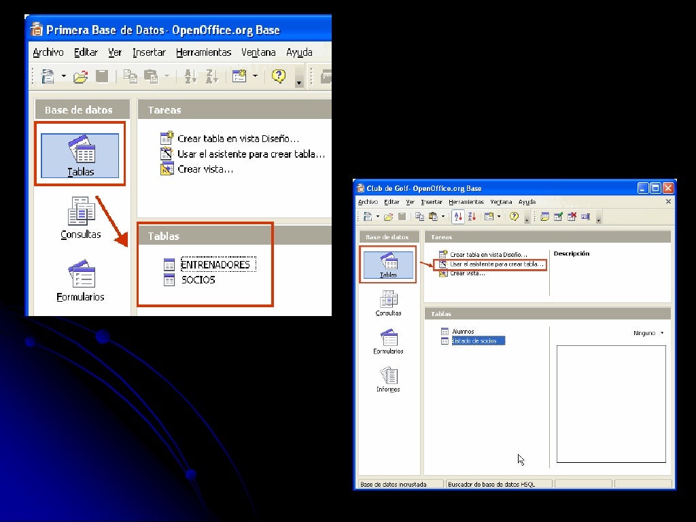696x522 pixels.
Task: Select SOCIOS table in Primera Base de Datos
Action: pos(190,279)
